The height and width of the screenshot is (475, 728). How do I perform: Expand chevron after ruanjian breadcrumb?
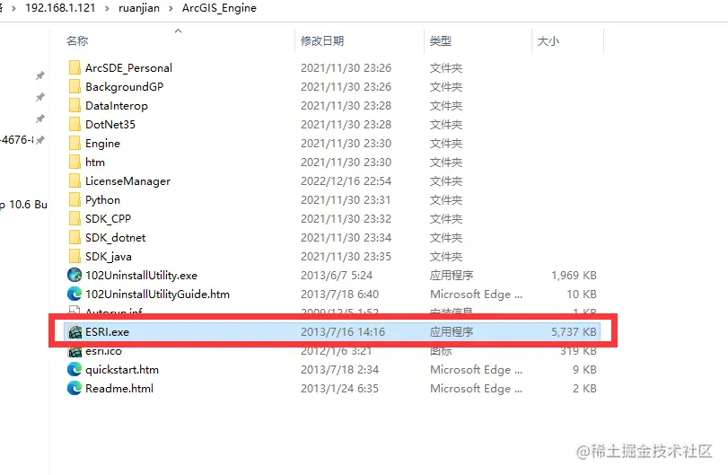tap(171, 8)
